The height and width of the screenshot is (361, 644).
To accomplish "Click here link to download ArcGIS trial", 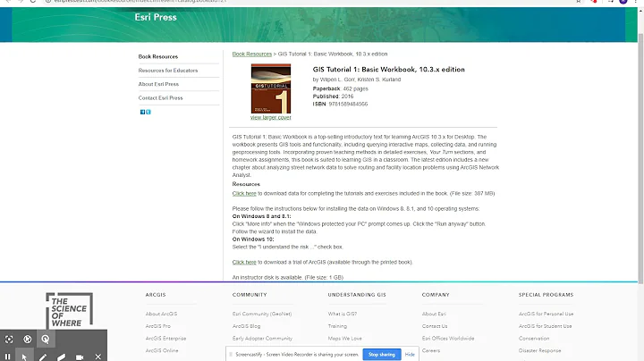I will (244, 262).
